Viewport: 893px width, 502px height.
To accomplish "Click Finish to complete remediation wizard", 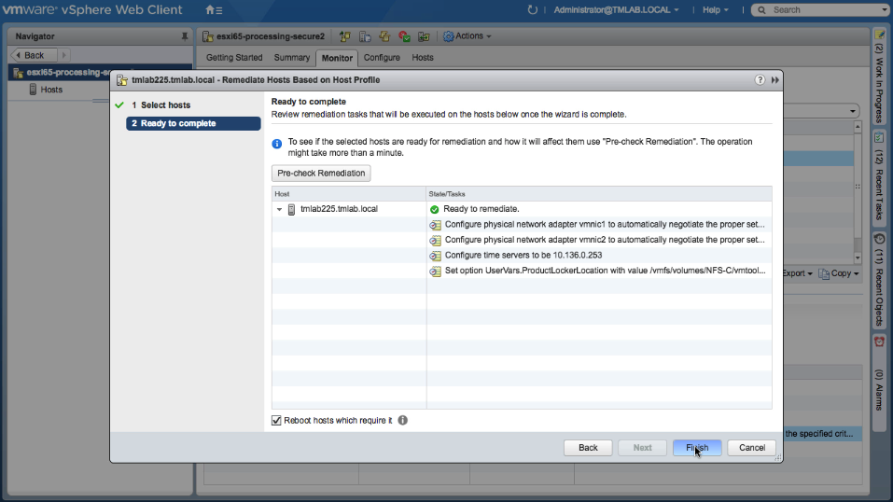I will (x=697, y=448).
